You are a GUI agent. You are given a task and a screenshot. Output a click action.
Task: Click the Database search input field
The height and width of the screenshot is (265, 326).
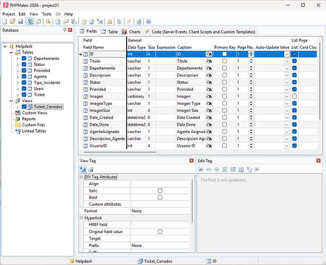click(38, 39)
